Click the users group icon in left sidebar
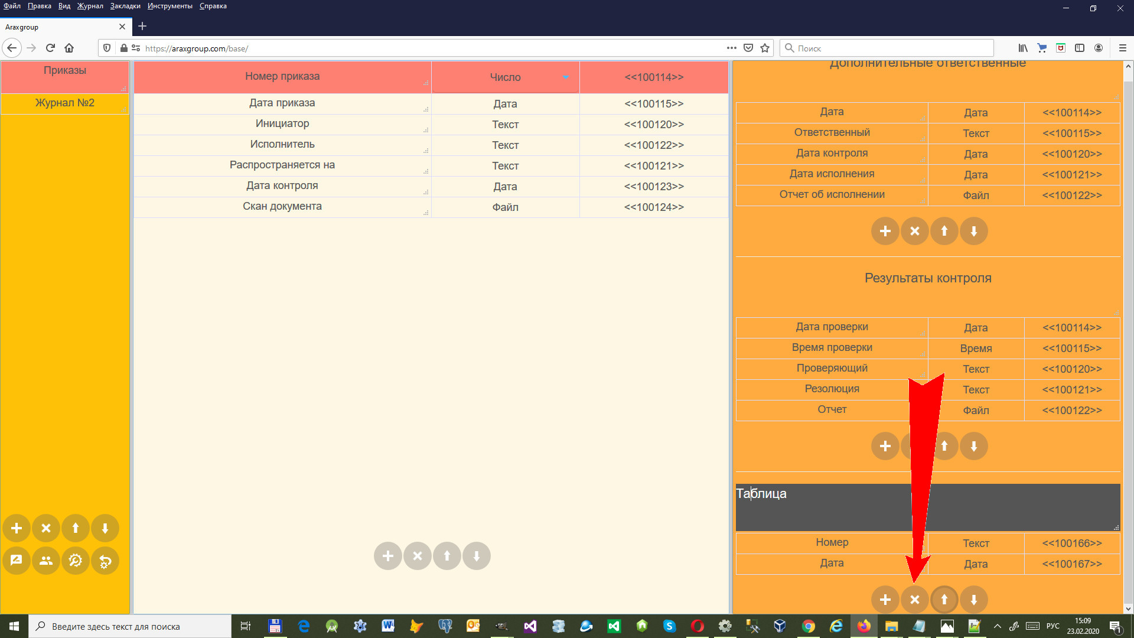Screen dimensions: 1134x638 46,561
